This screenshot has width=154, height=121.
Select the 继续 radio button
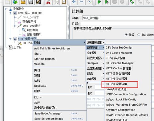coord(126,35)
